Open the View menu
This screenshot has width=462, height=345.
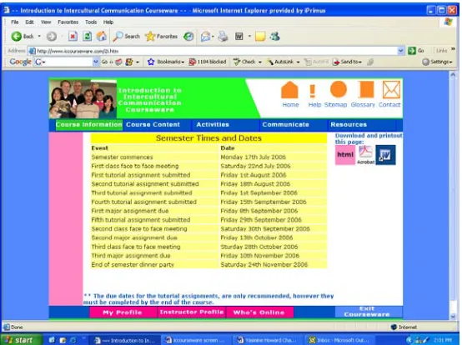click(46, 22)
